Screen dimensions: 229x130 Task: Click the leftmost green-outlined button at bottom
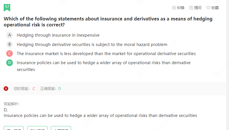pos(14,128)
